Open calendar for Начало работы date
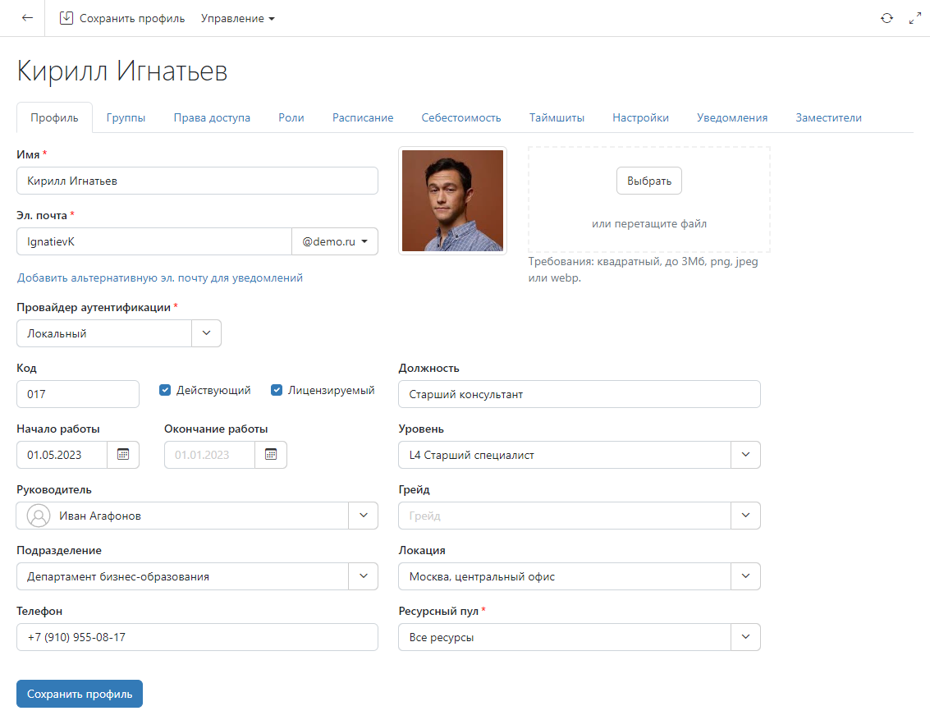Viewport: 930px width, 720px height. click(123, 455)
